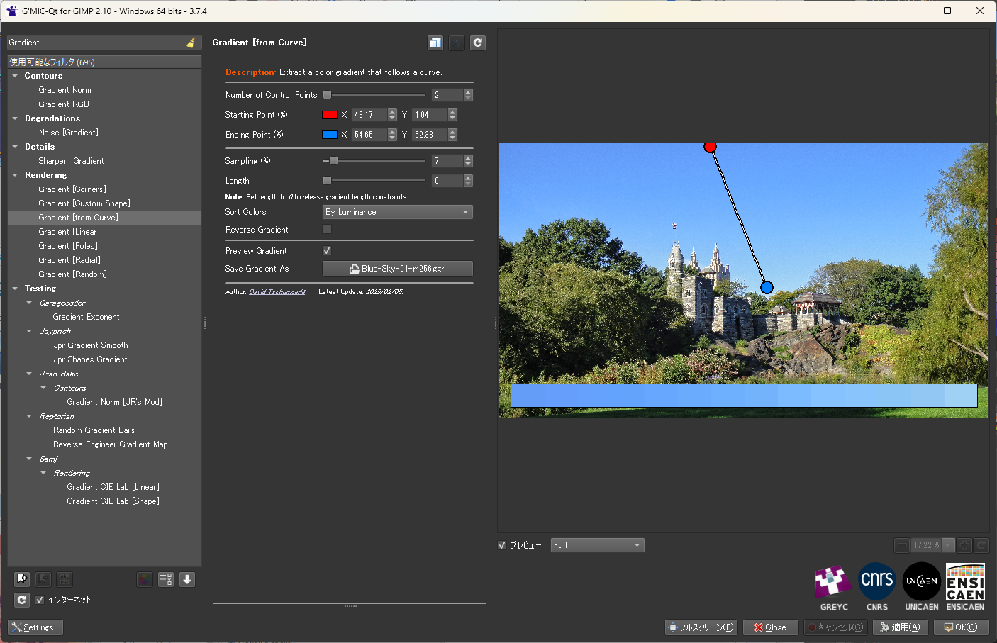Open the Full preview mode dropdown
This screenshot has height=643, width=997.
tap(597, 545)
